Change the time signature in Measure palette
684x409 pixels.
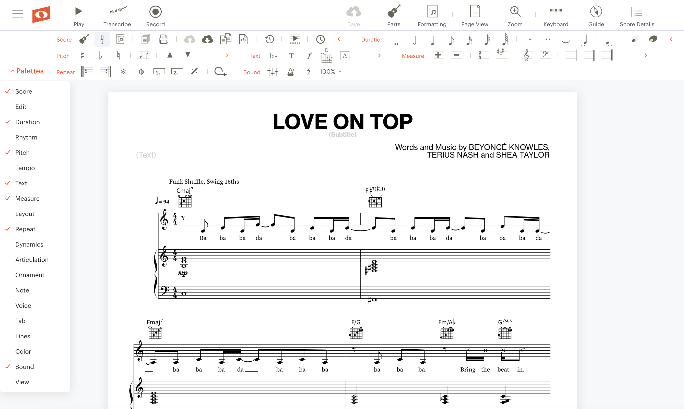pos(483,55)
